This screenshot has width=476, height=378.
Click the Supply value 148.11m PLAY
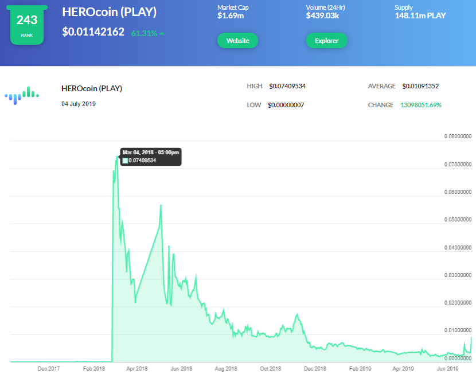(420, 16)
